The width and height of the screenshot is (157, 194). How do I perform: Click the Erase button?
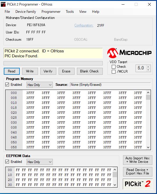66,71
